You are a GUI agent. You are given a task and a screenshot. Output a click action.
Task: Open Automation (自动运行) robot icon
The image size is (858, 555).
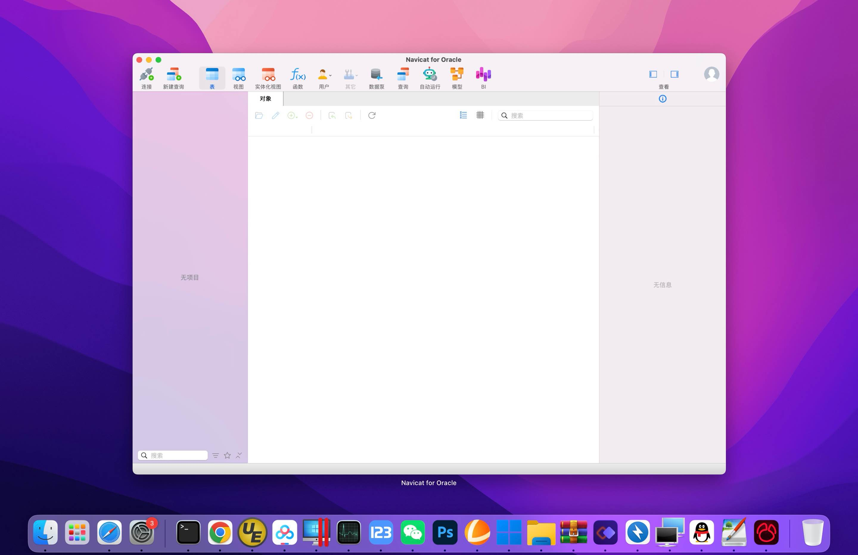pyautogui.click(x=430, y=74)
